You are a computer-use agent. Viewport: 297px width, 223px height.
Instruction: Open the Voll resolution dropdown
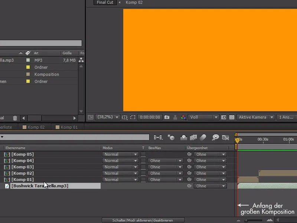point(203,117)
